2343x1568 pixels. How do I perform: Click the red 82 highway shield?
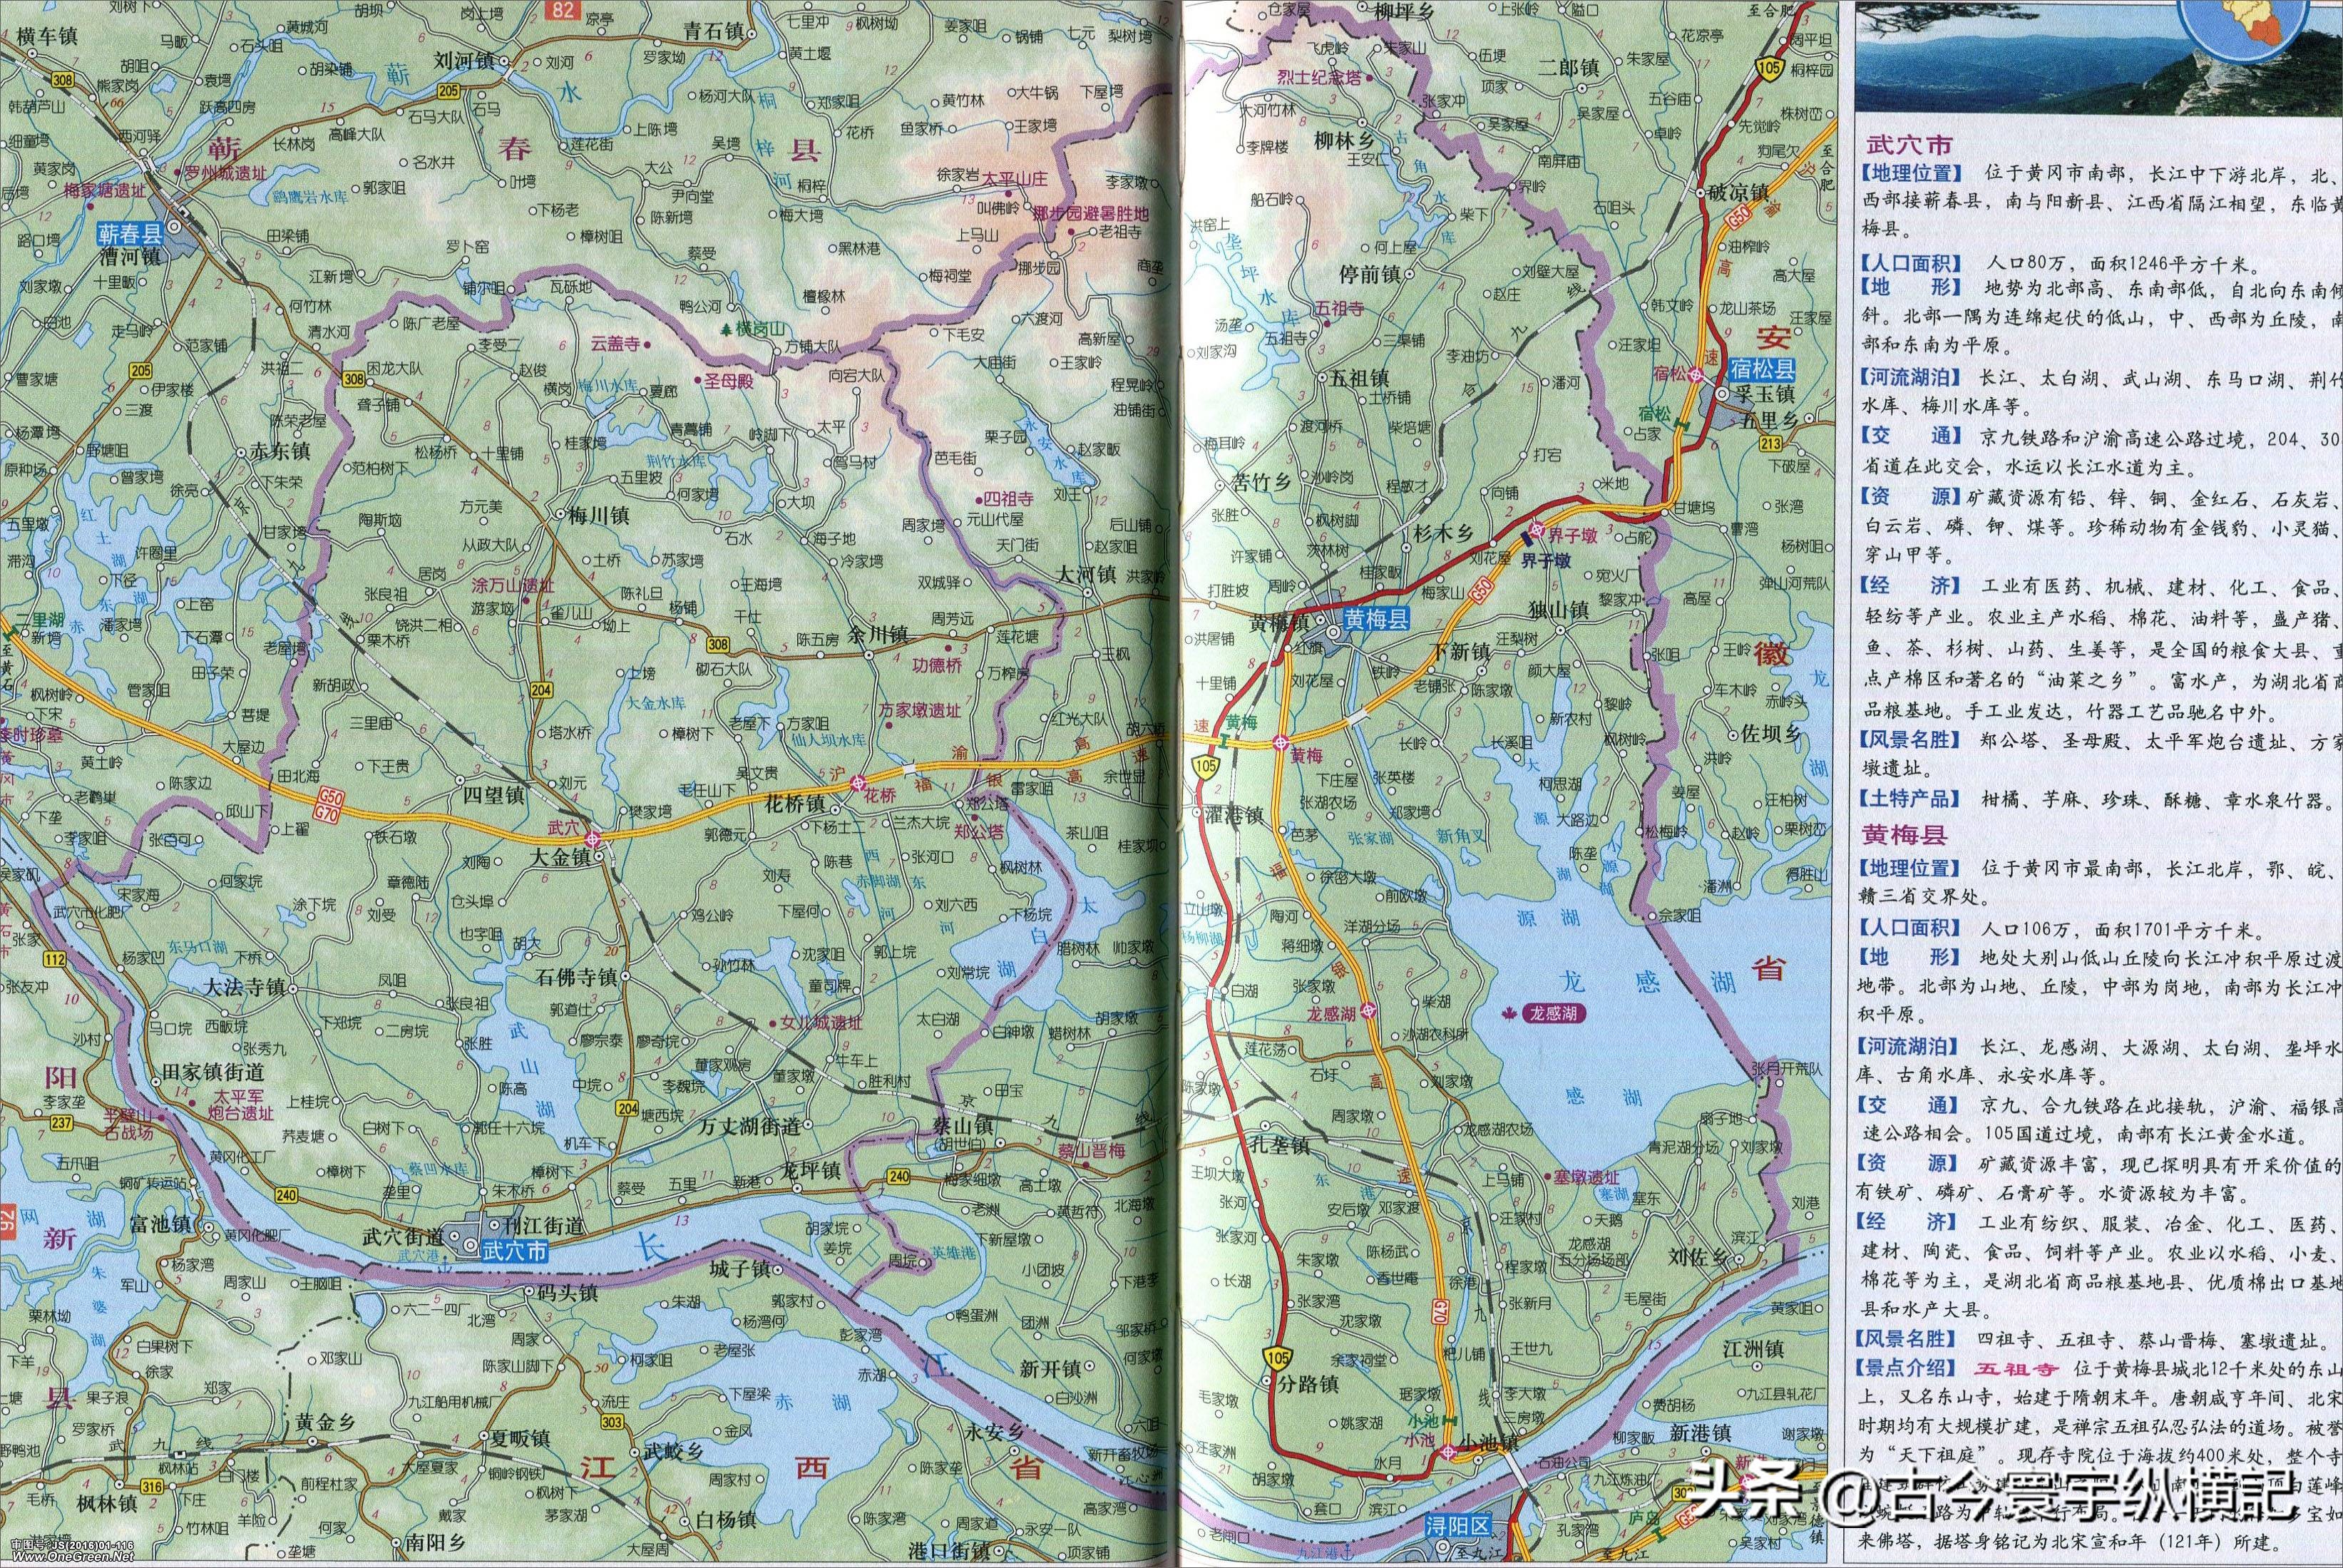point(565,9)
